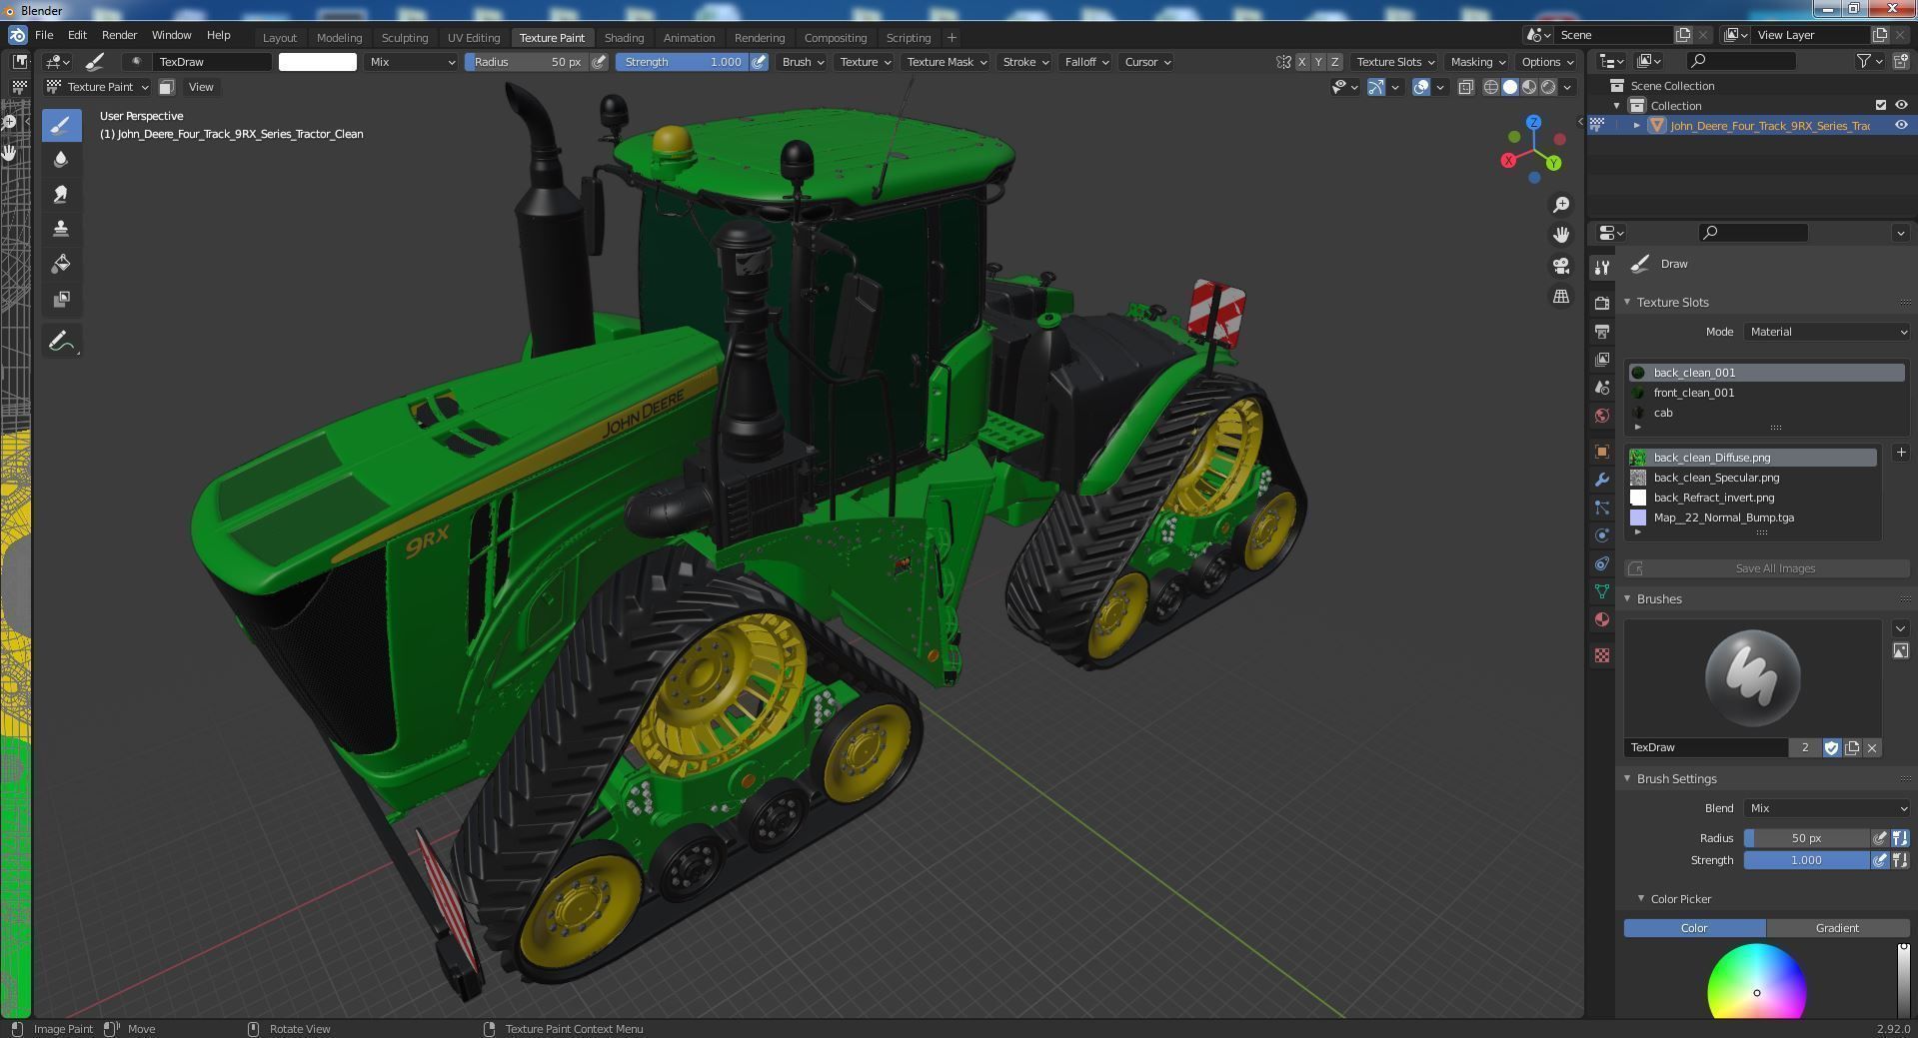Open Modifier properties tab (blue wrench)
1918x1038 pixels.
point(1602,480)
